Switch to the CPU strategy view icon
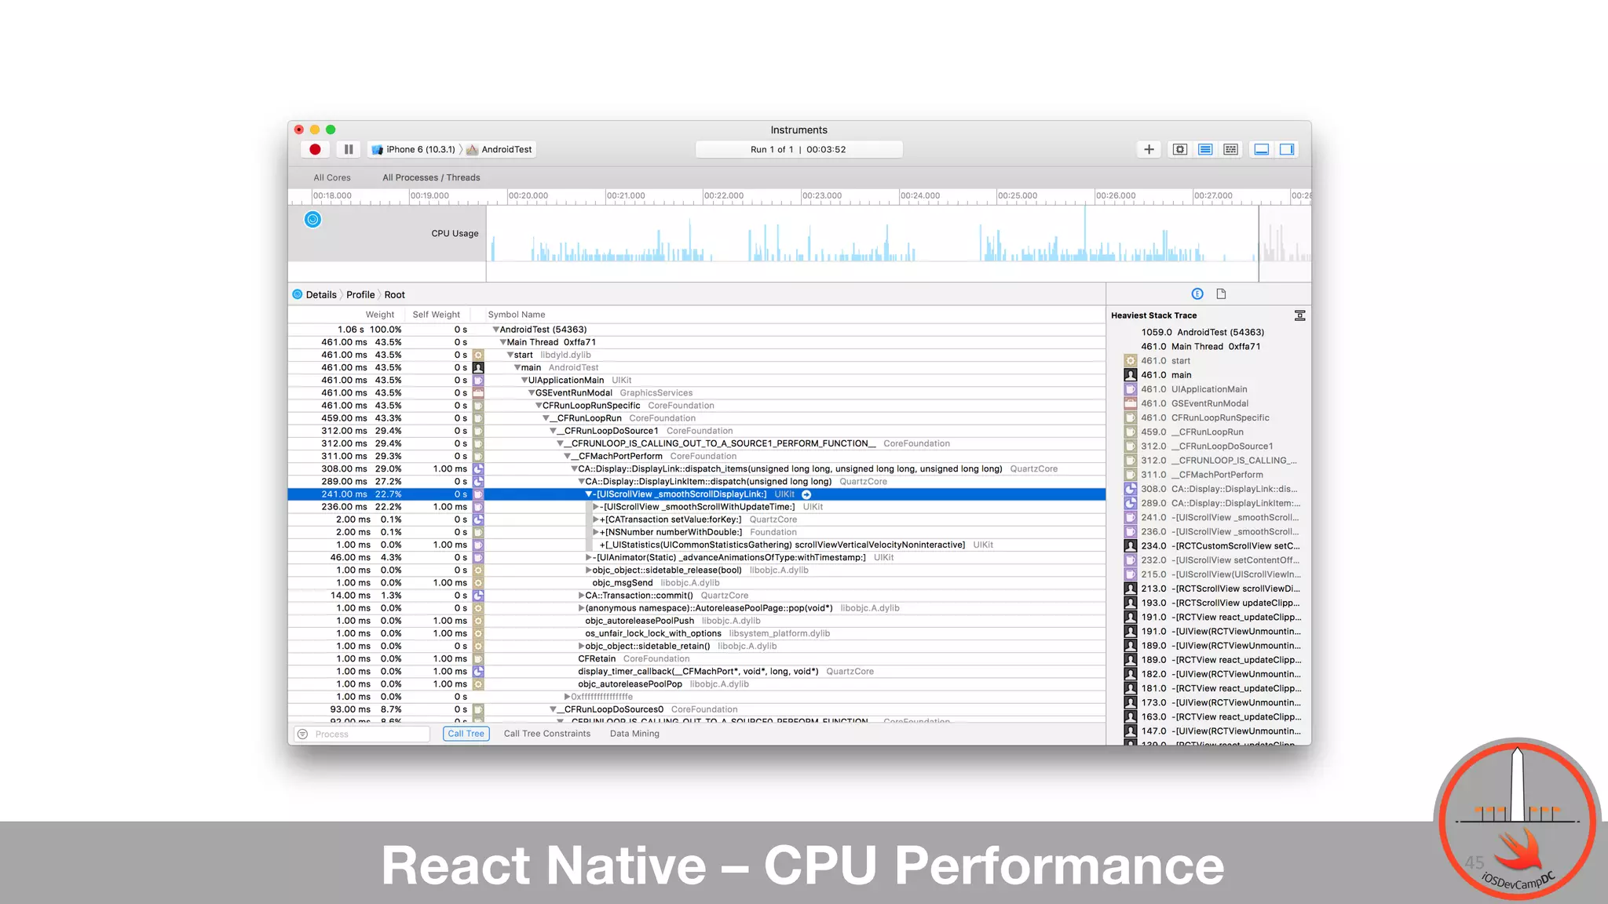The image size is (1608, 904). click(x=1180, y=150)
